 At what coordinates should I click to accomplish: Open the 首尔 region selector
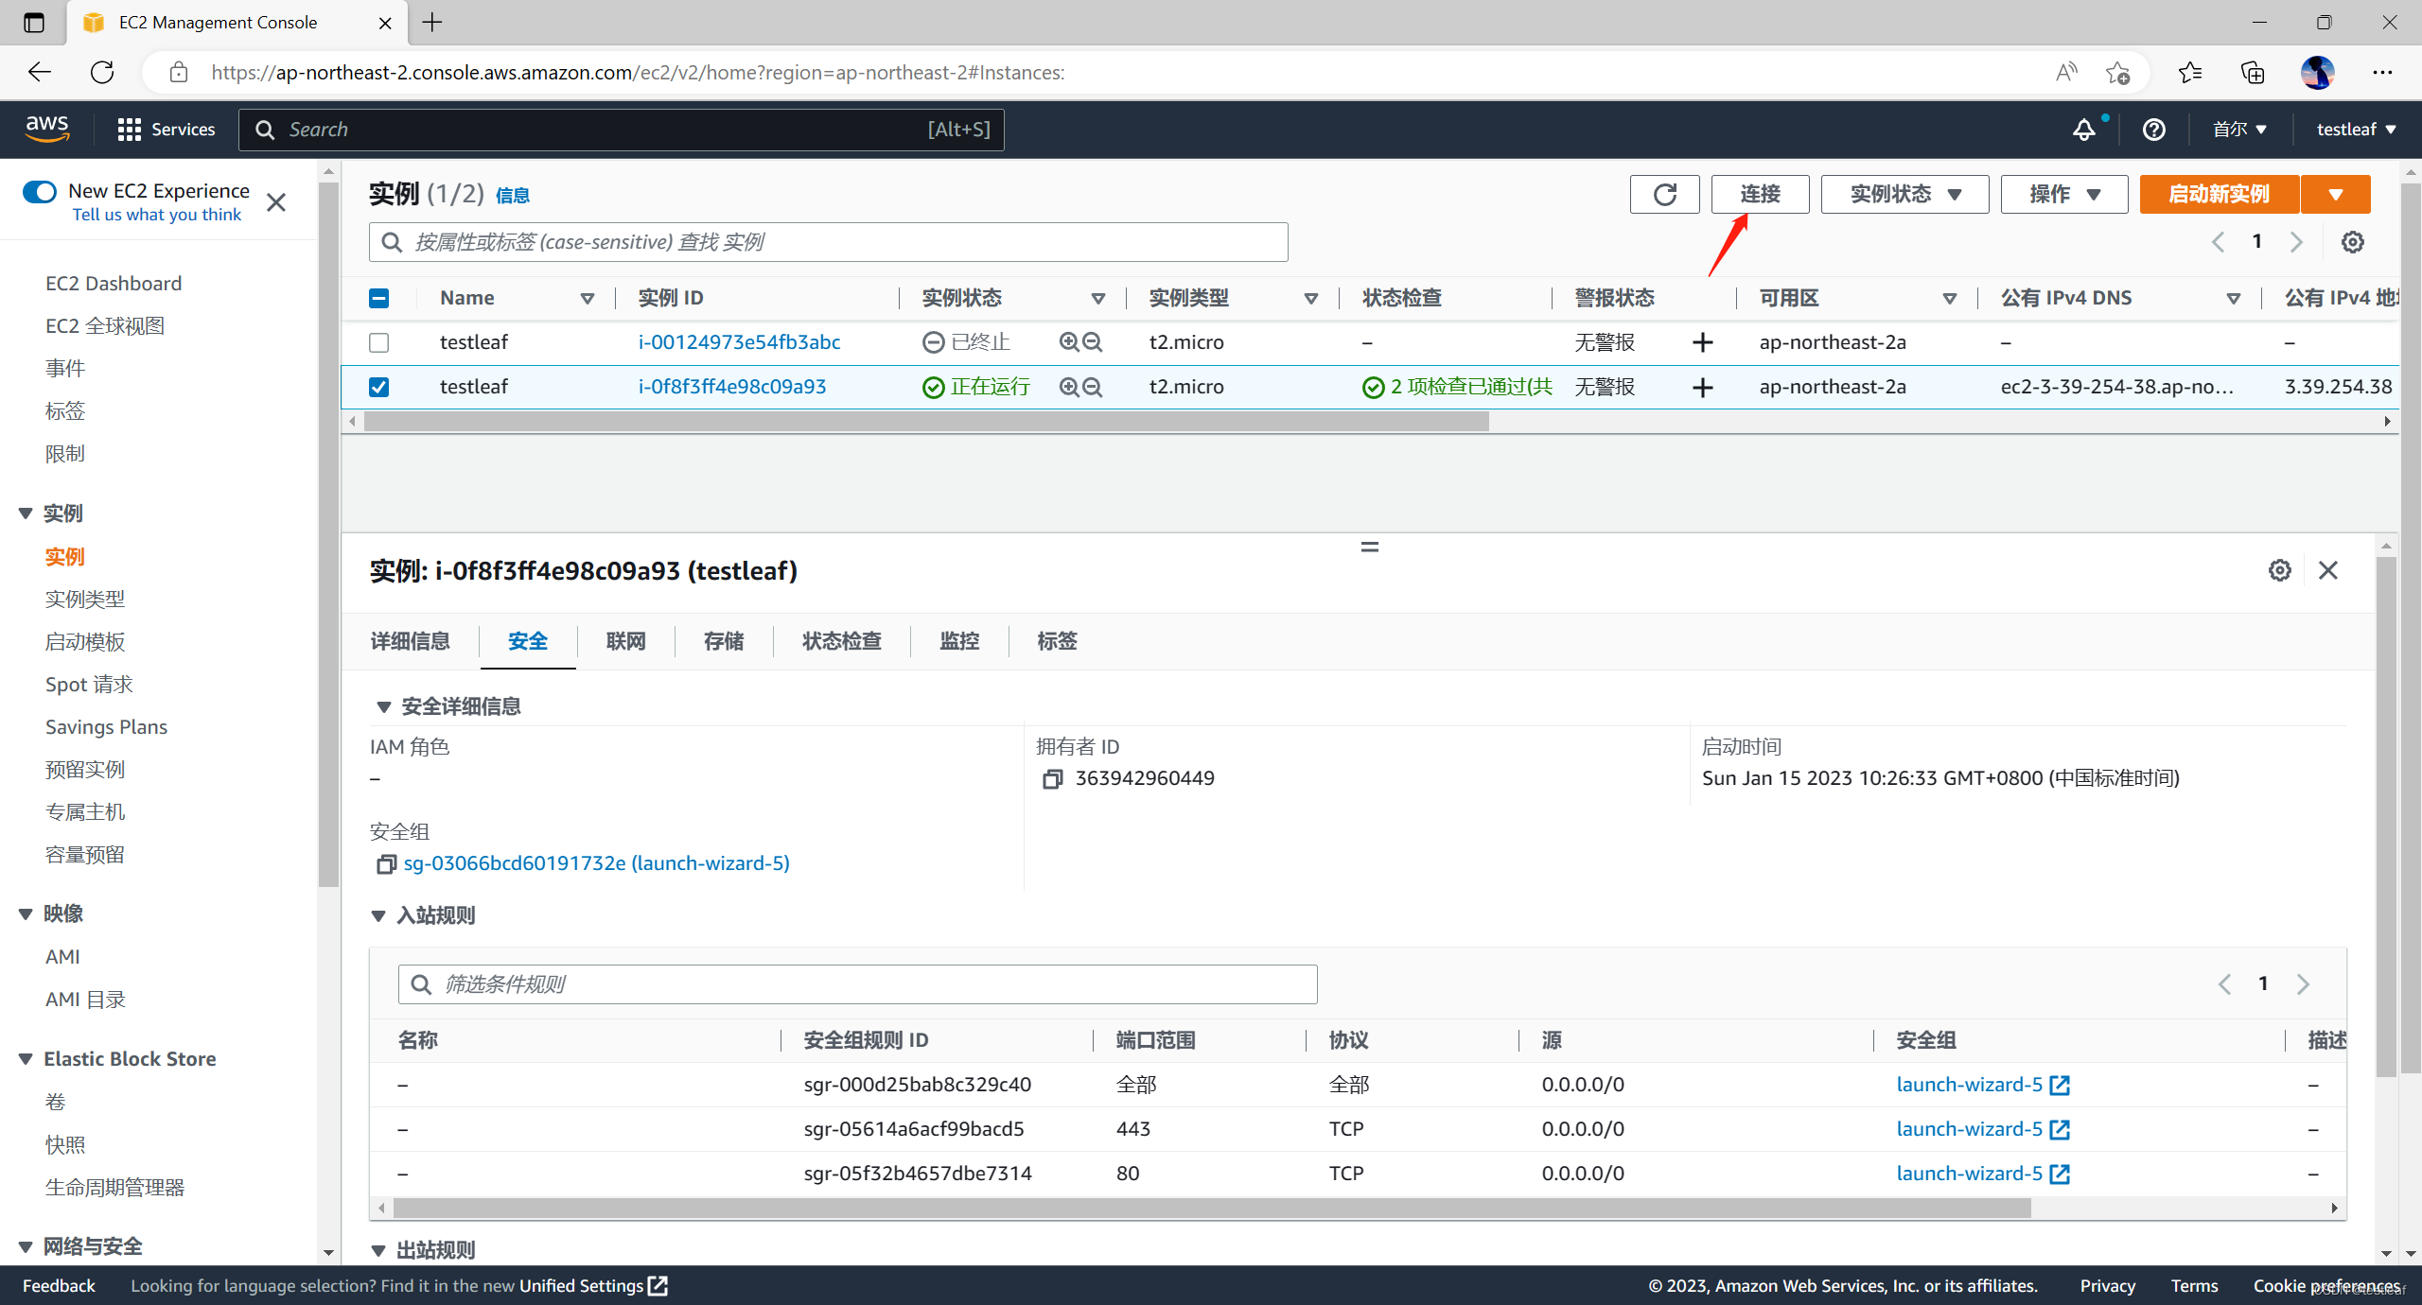[2238, 130]
